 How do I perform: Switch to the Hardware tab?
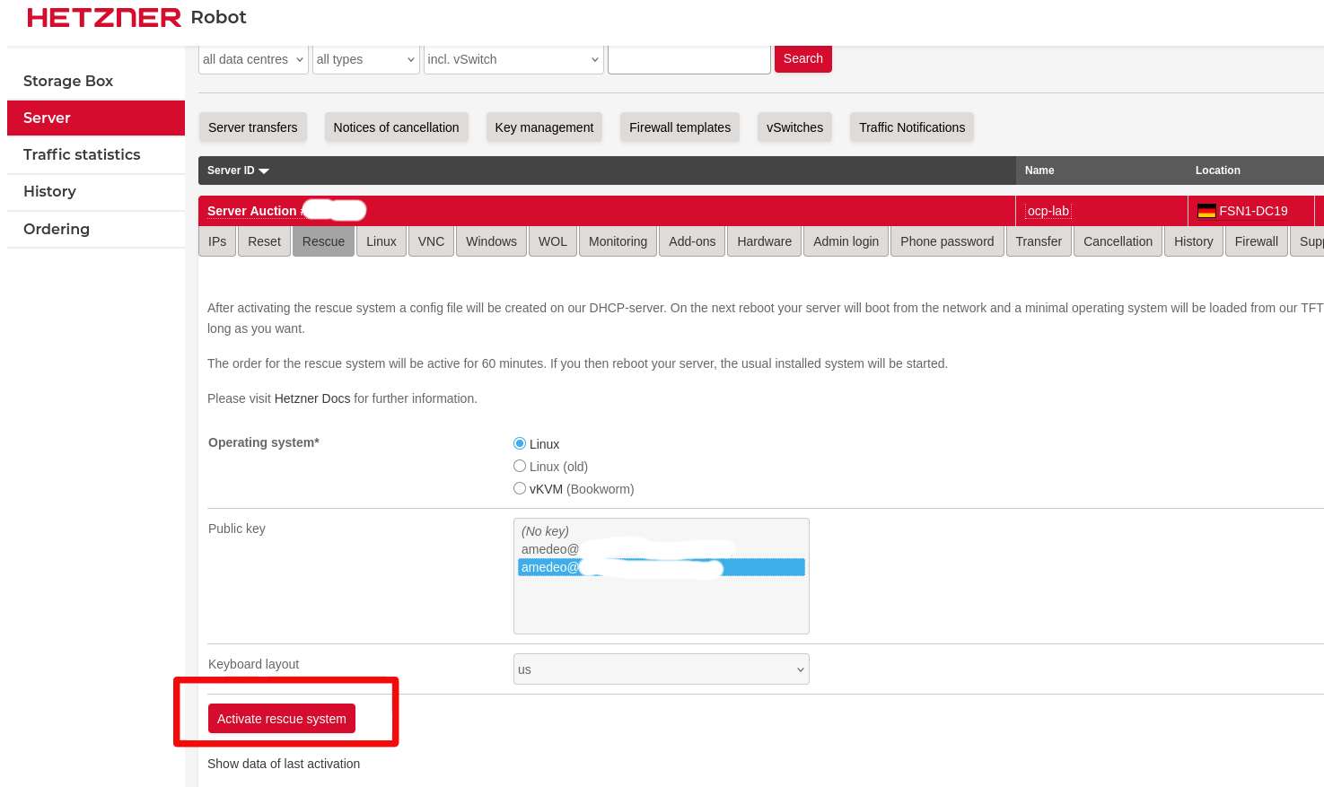765,241
